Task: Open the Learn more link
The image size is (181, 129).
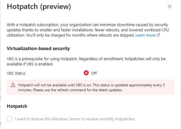Action: [x=145, y=35]
